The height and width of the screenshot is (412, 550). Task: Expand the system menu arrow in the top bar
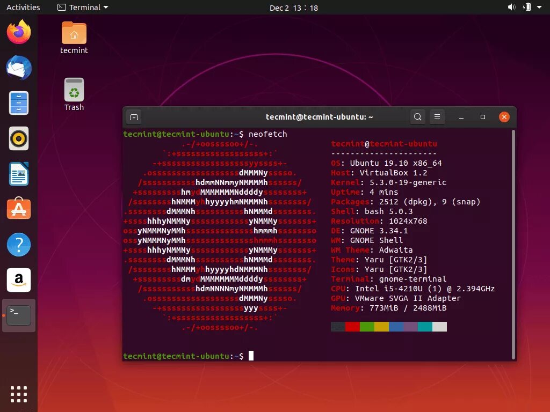(x=539, y=8)
